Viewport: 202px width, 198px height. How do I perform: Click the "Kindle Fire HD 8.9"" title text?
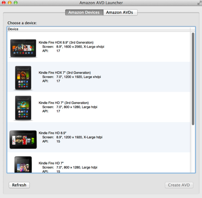[x=52, y=133]
